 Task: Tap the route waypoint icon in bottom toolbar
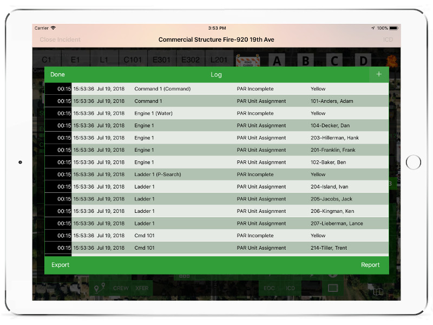tap(99, 288)
